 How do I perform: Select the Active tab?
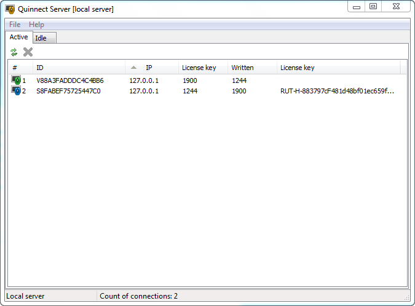pos(18,37)
